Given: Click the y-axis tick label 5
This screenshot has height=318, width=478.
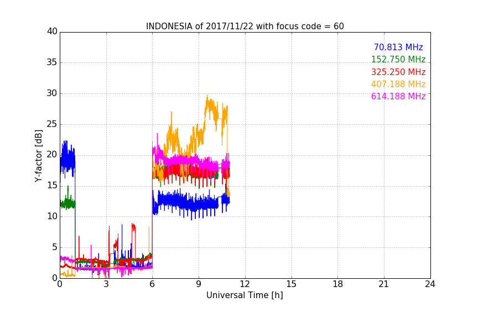Looking at the screenshot, I should pos(55,247).
